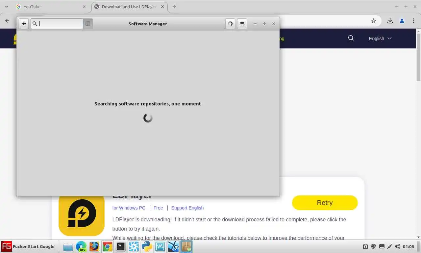Search the LDPlayer website
The image size is (421, 253).
[x=351, y=38]
